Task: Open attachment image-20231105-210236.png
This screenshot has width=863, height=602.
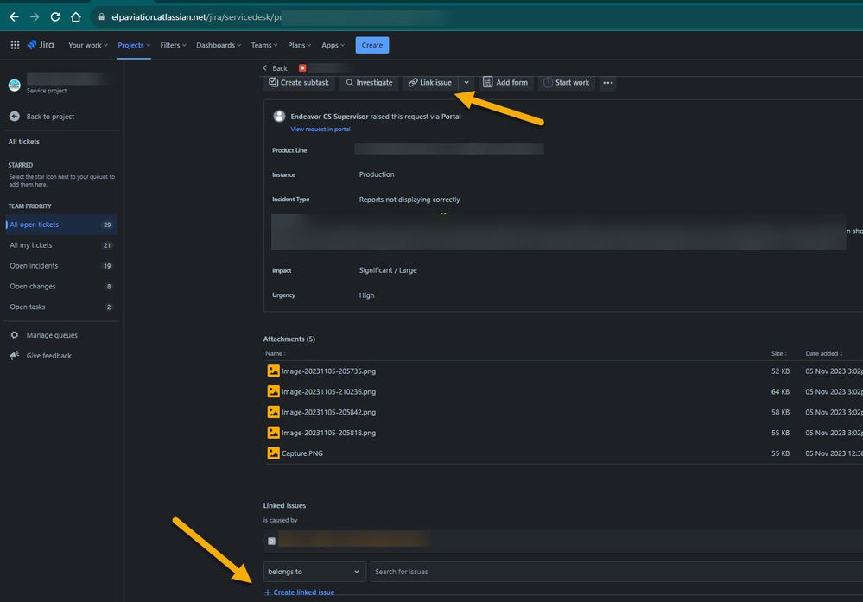Action: click(328, 392)
